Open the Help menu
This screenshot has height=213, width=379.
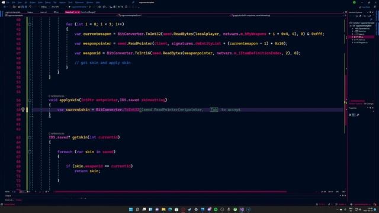tap(98, 2)
